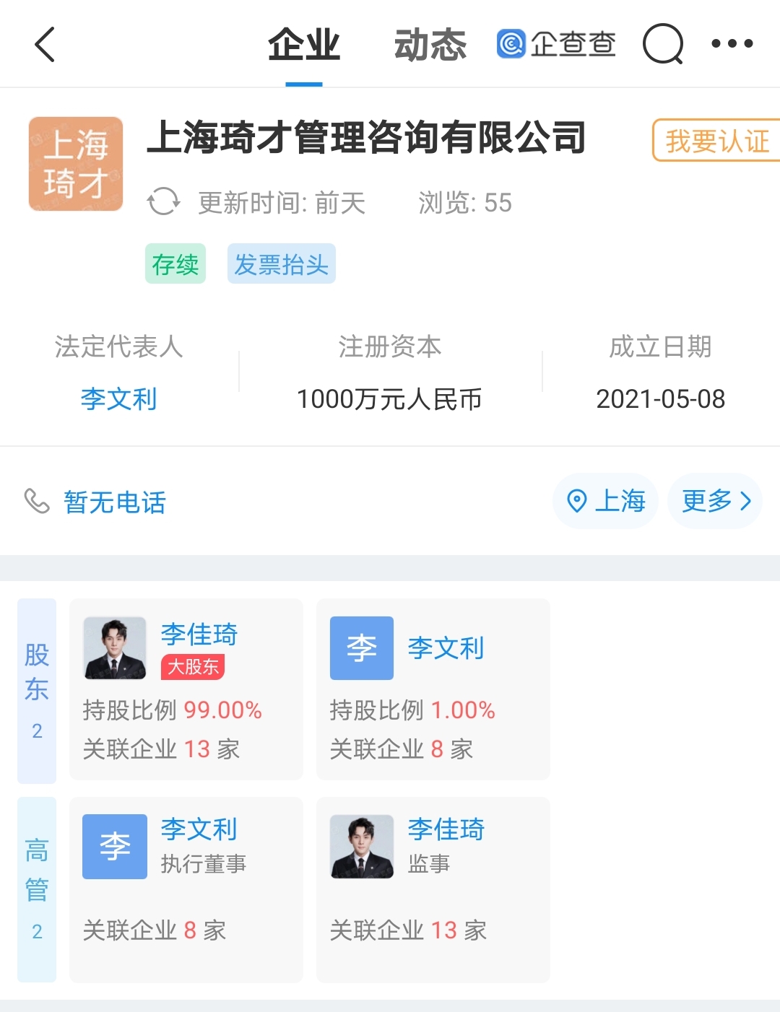
Task: Open executive director 李文利 name link
Action: 199,829
